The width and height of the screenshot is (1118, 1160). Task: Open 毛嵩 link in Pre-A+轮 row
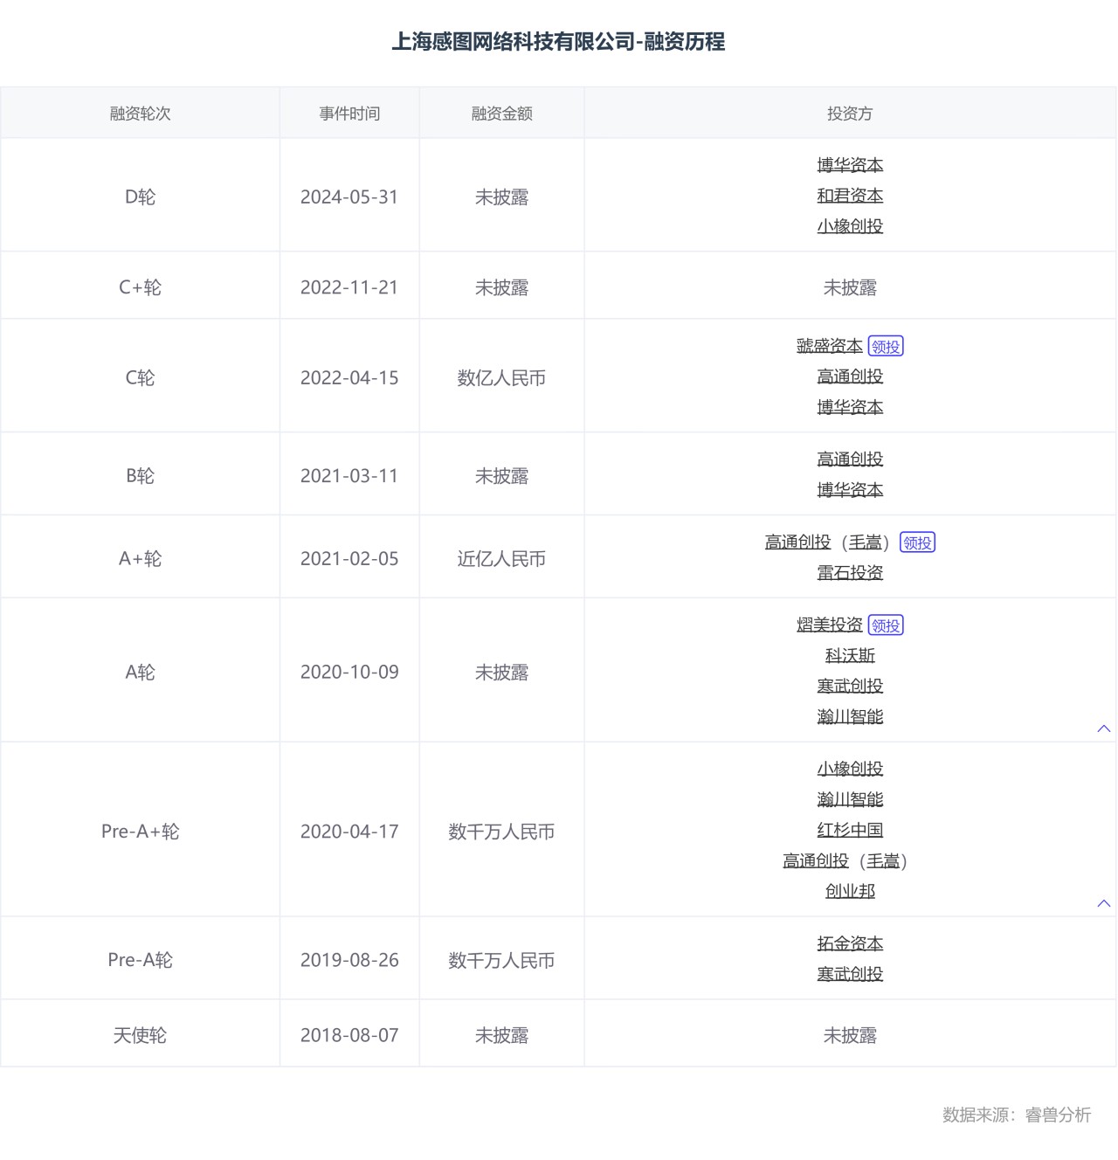pos(883,861)
